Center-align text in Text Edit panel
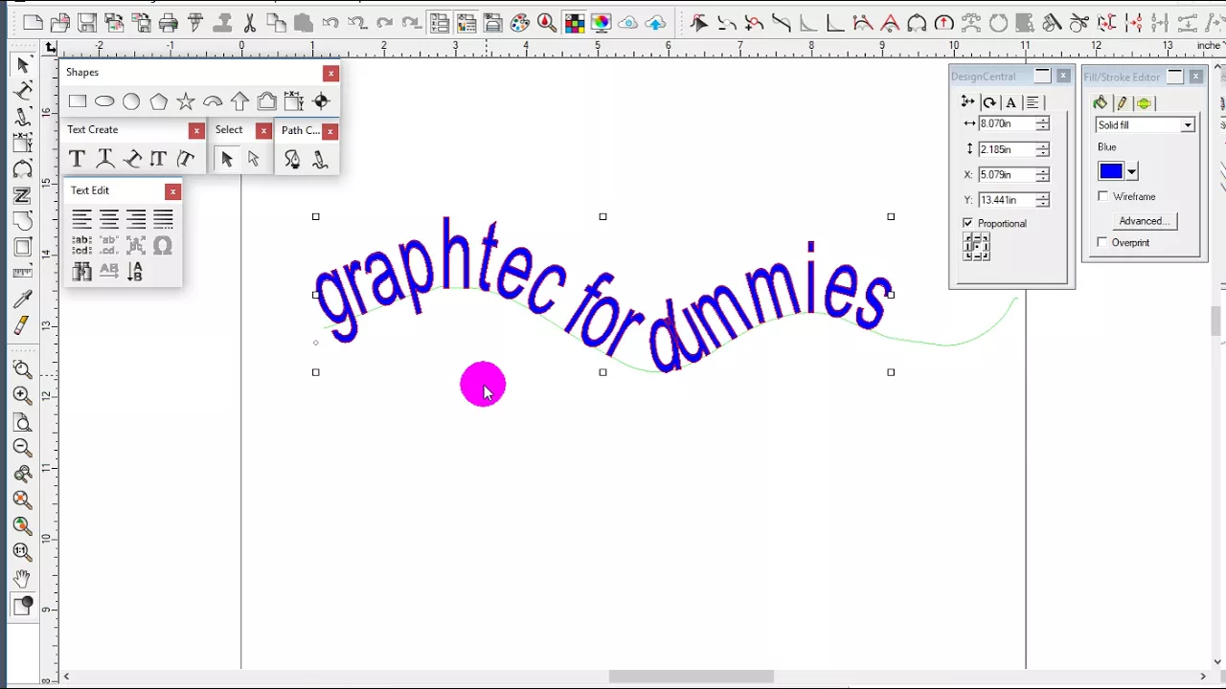The image size is (1226, 689). 109,219
